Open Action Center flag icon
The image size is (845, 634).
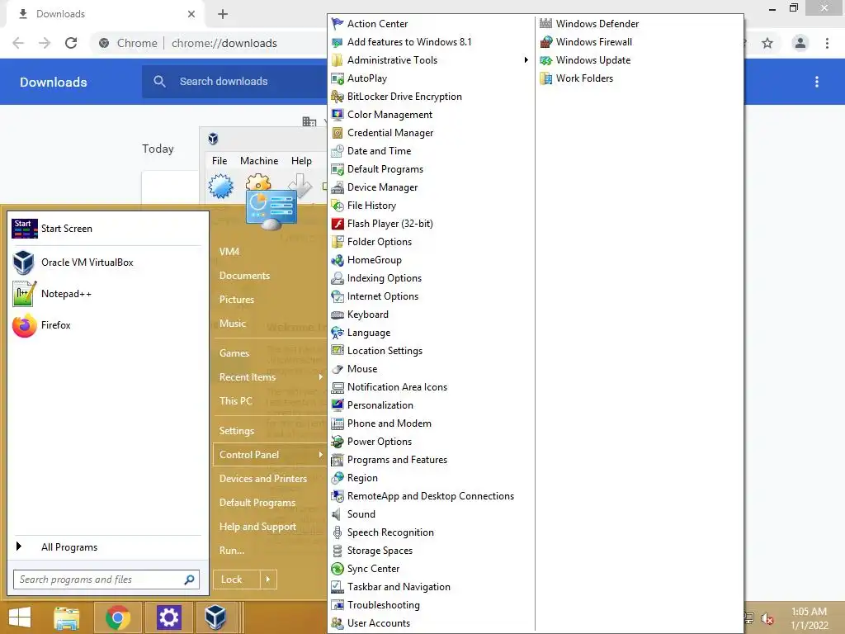(338, 24)
